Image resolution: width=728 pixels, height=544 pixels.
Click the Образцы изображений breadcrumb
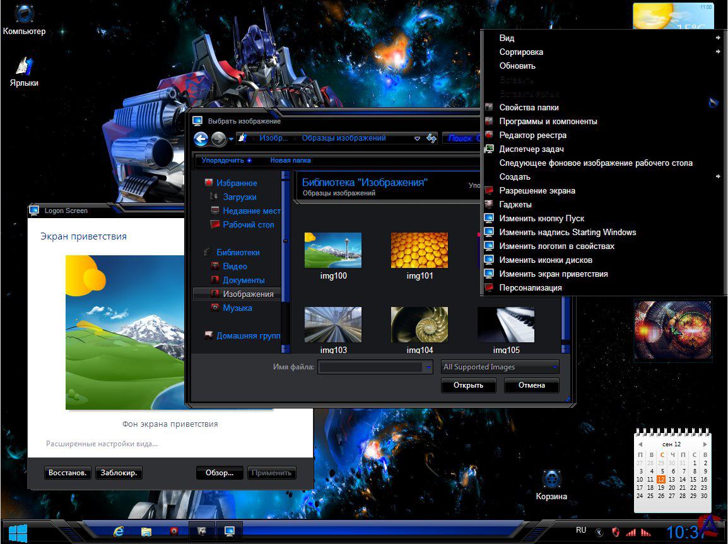[x=344, y=138]
